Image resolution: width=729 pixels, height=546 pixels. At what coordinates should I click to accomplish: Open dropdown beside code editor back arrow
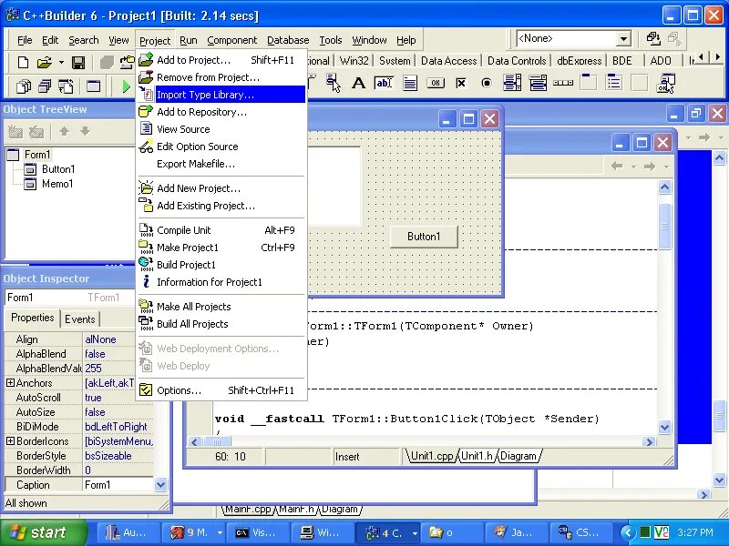point(633,167)
